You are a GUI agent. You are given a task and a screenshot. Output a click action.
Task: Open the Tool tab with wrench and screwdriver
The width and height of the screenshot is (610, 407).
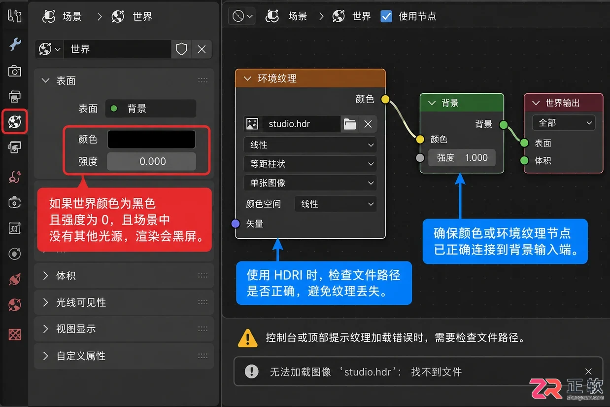click(x=15, y=16)
